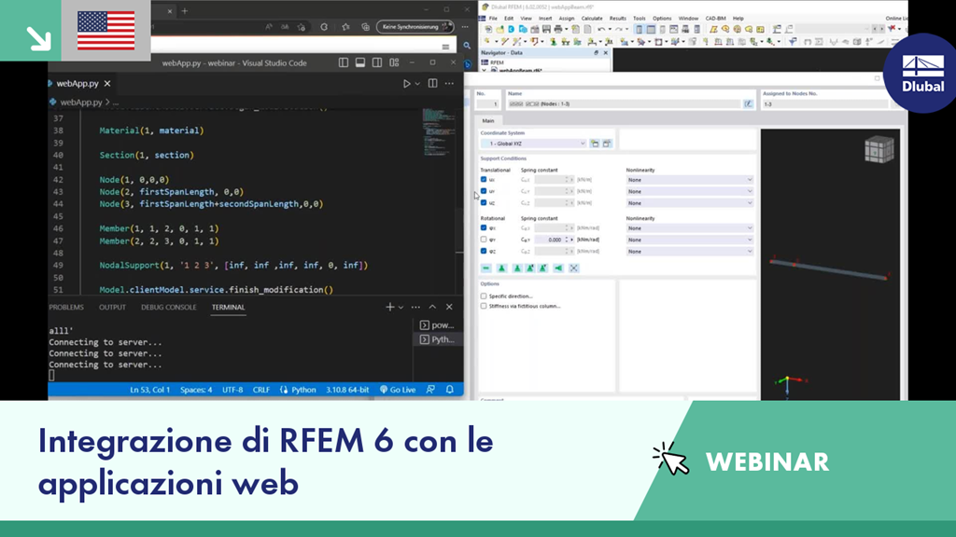956x537 pixels.
Task: Select the hinged support preset icon
Action: pyautogui.click(x=501, y=268)
